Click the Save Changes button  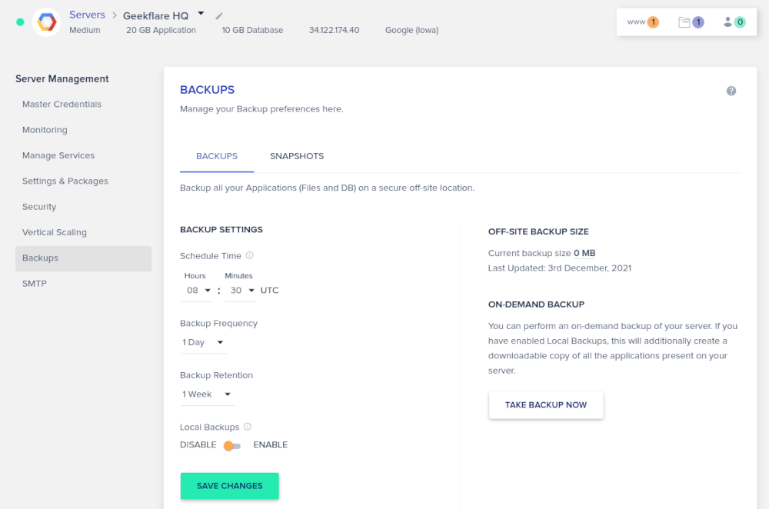tap(229, 486)
